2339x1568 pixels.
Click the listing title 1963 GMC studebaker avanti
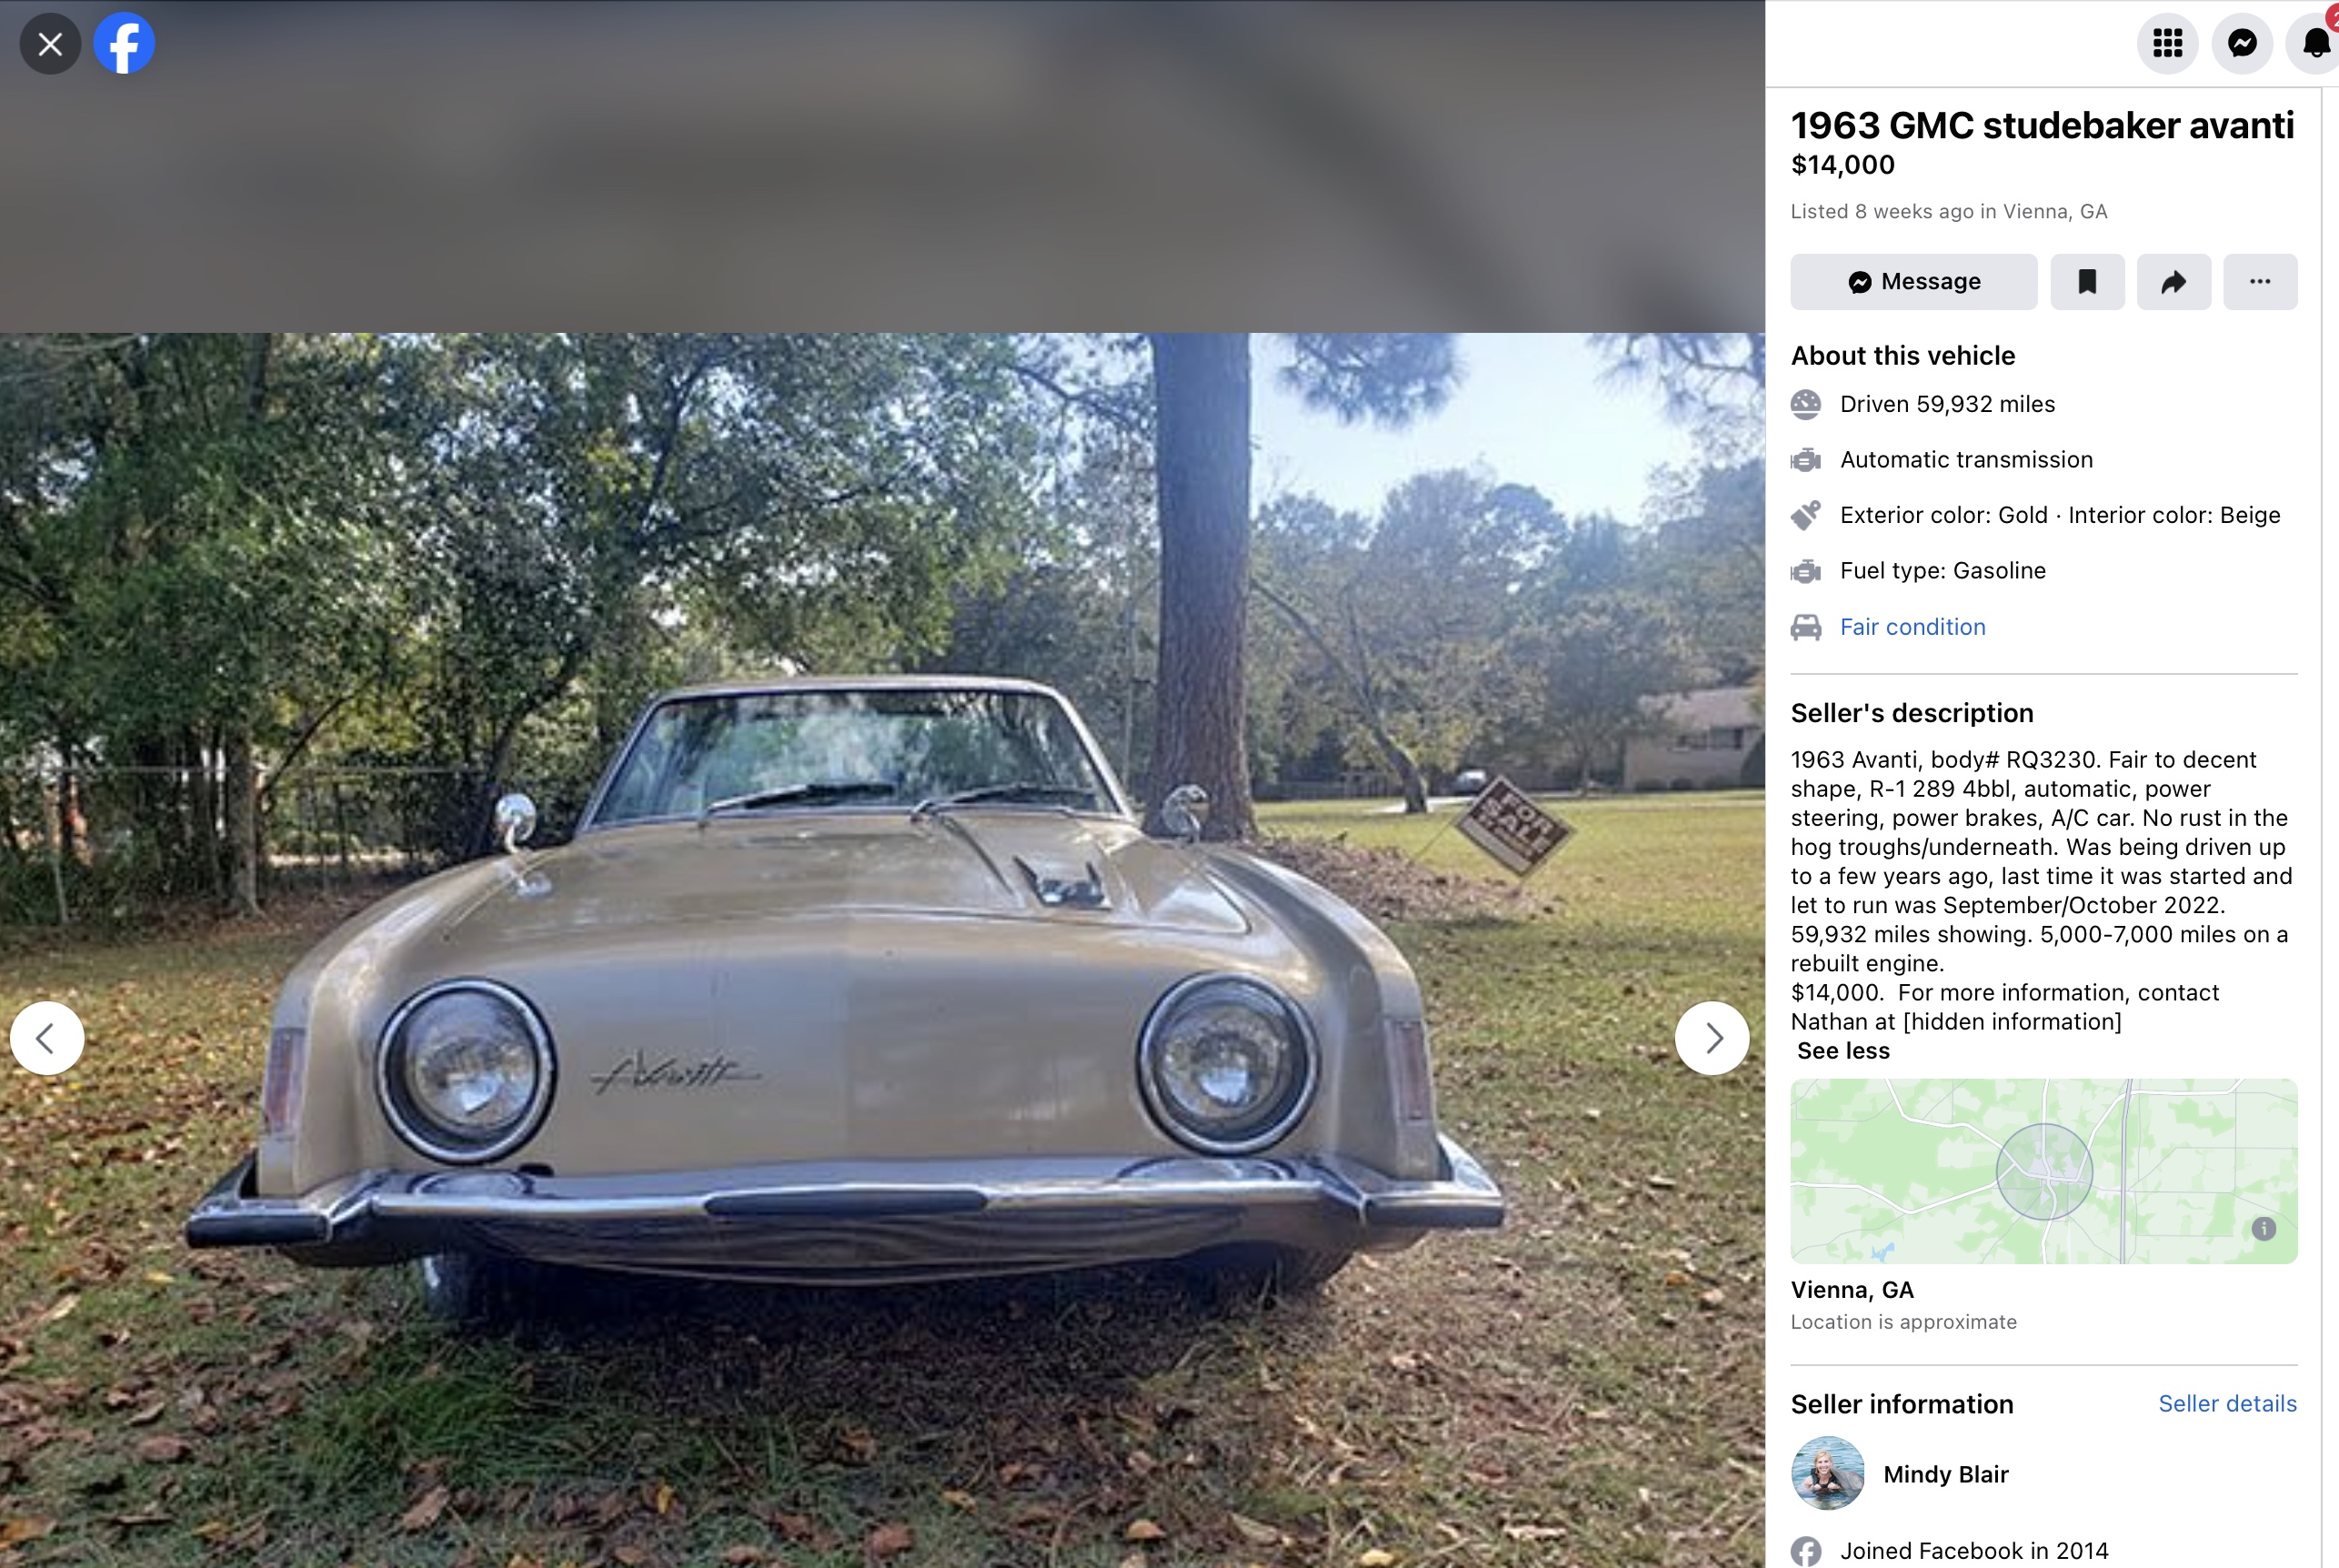pyautogui.click(x=2043, y=126)
